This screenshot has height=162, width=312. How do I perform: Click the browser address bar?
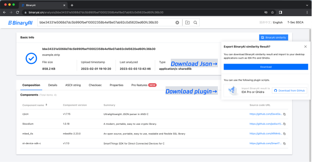coord(143,12)
